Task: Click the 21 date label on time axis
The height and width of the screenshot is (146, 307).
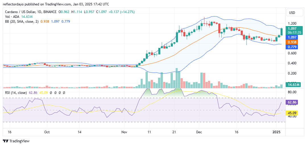Action: (174, 132)
